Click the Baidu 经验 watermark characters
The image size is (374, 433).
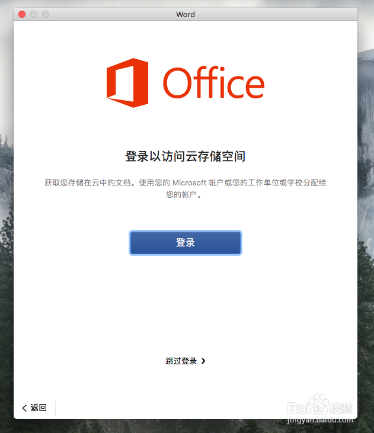click(x=343, y=408)
